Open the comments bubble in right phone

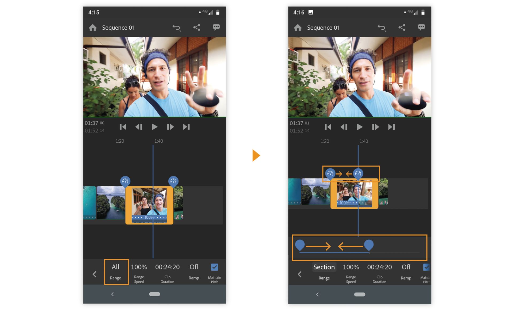tap(421, 27)
